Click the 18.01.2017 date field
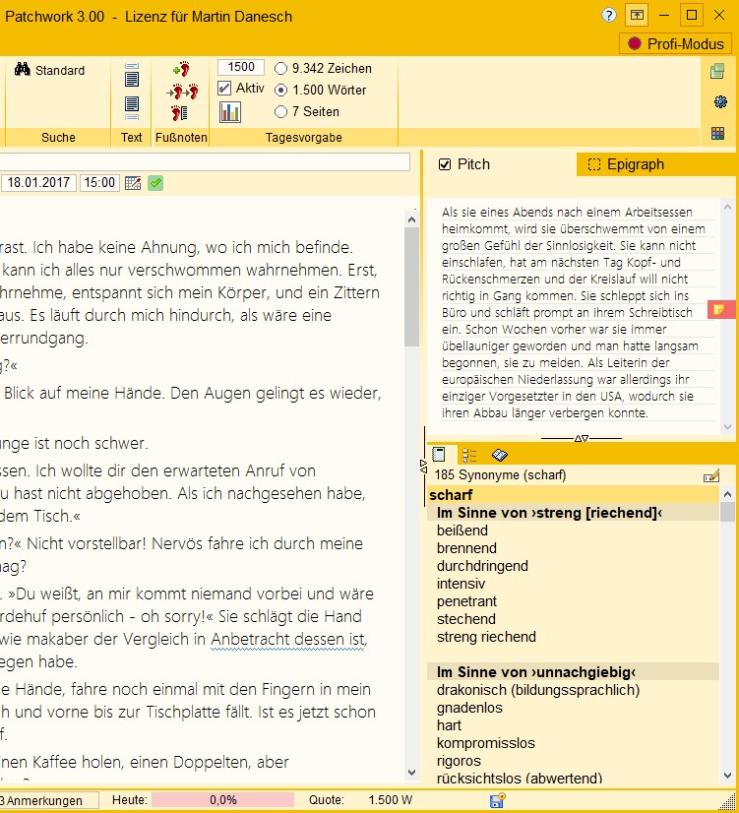The width and height of the screenshot is (739, 813). (38, 182)
